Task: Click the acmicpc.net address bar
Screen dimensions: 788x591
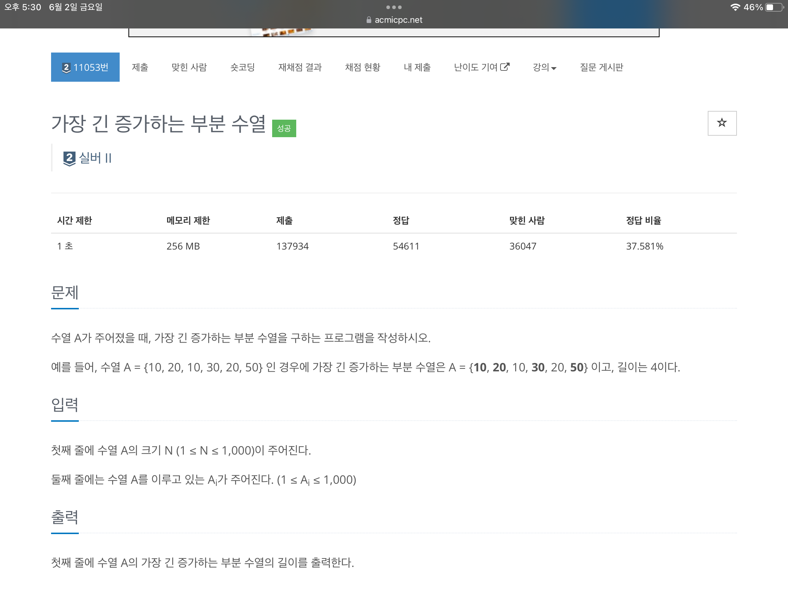Action: [398, 20]
